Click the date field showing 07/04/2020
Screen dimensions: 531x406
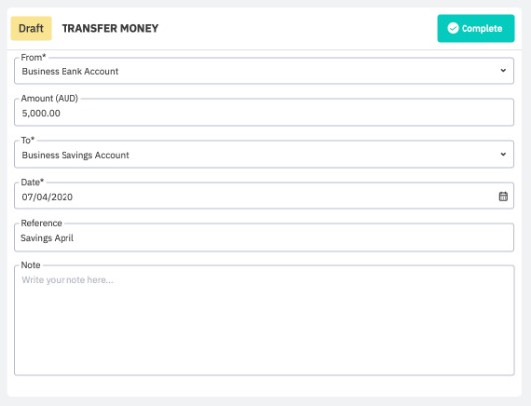(264, 197)
